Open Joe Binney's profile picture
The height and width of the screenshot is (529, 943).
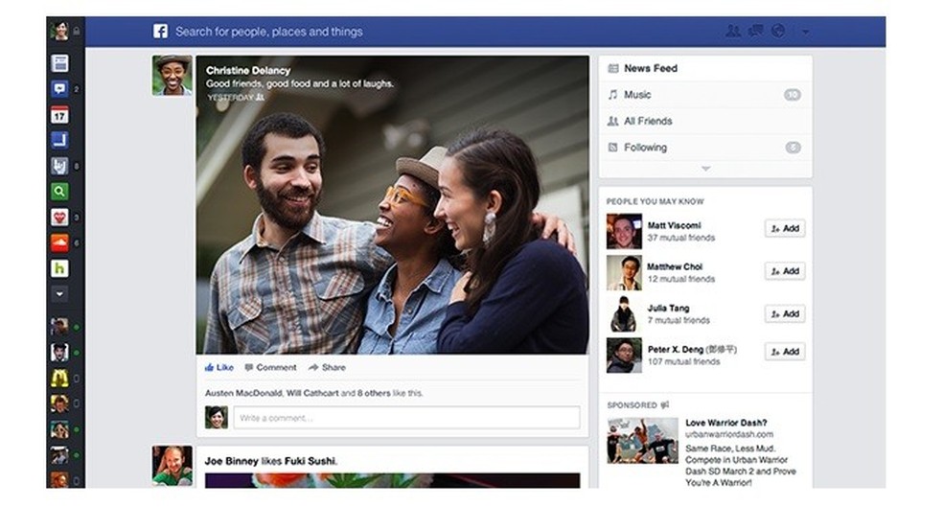[172, 466]
